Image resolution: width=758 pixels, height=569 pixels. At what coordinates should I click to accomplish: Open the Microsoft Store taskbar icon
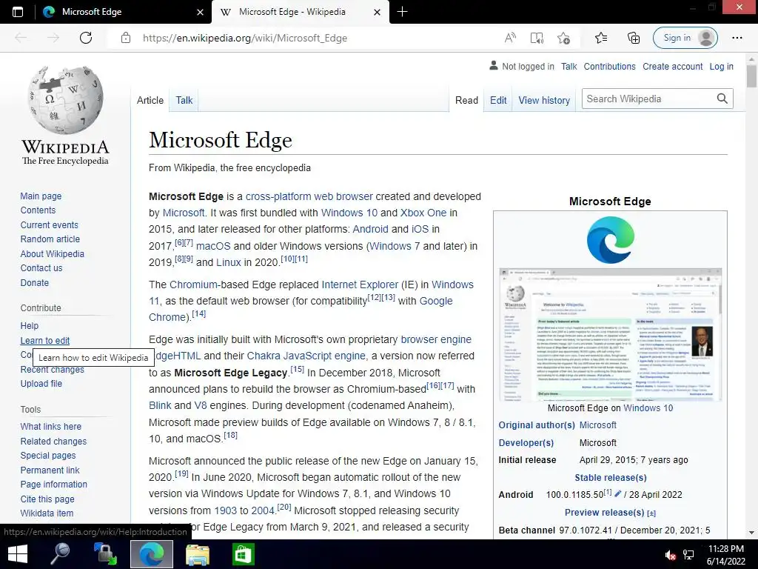click(243, 554)
